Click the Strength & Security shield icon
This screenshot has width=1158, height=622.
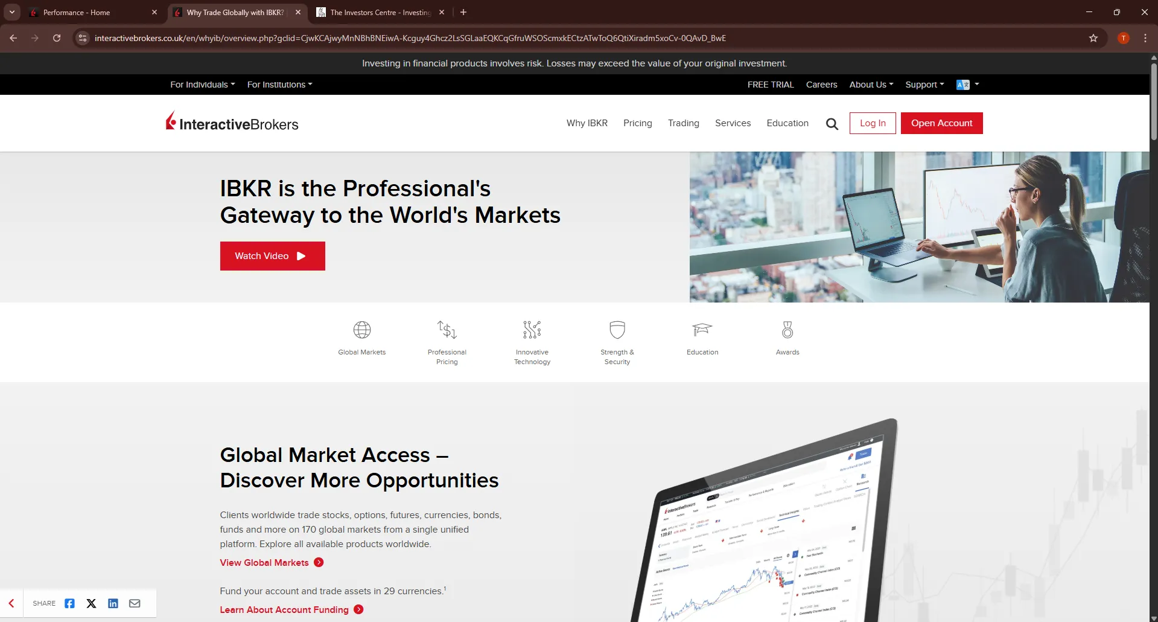[617, 330]
